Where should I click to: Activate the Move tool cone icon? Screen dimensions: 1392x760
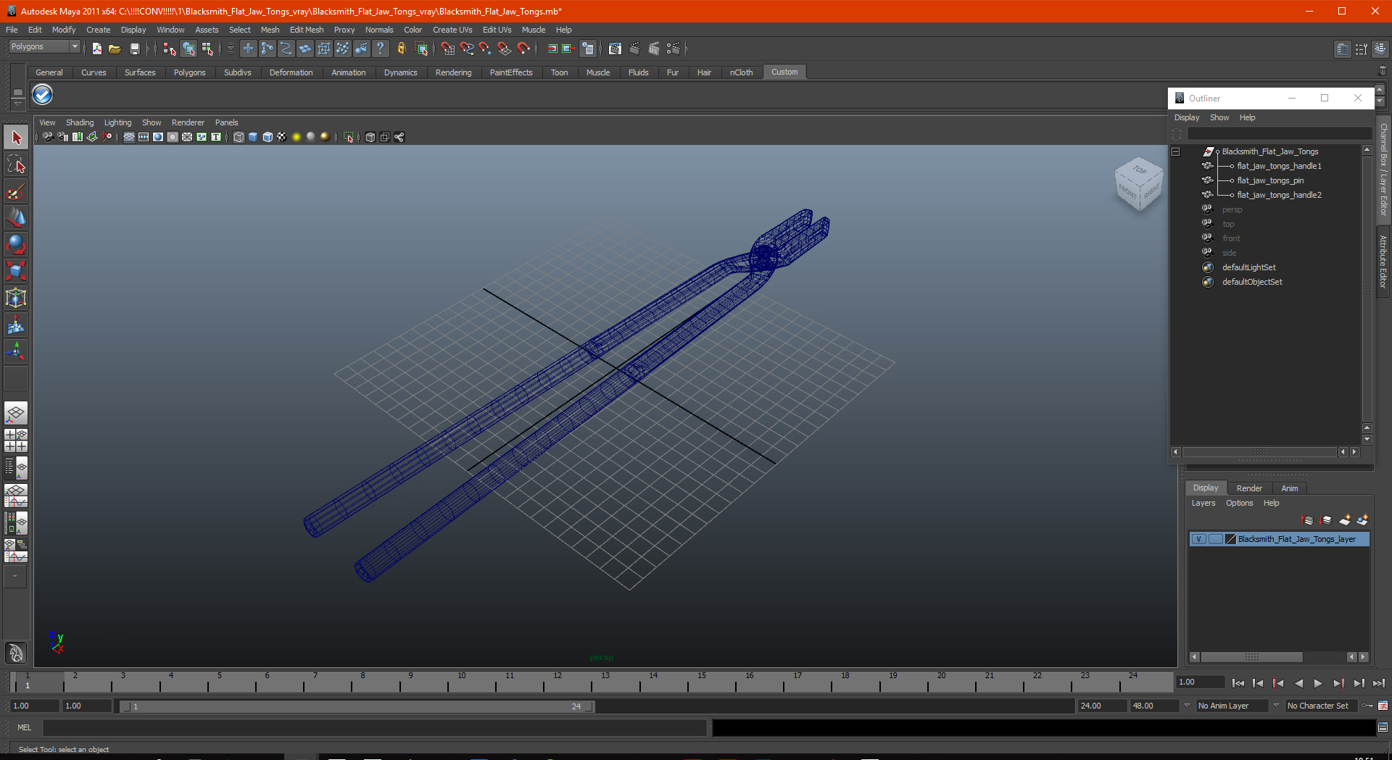pos(16,218)
